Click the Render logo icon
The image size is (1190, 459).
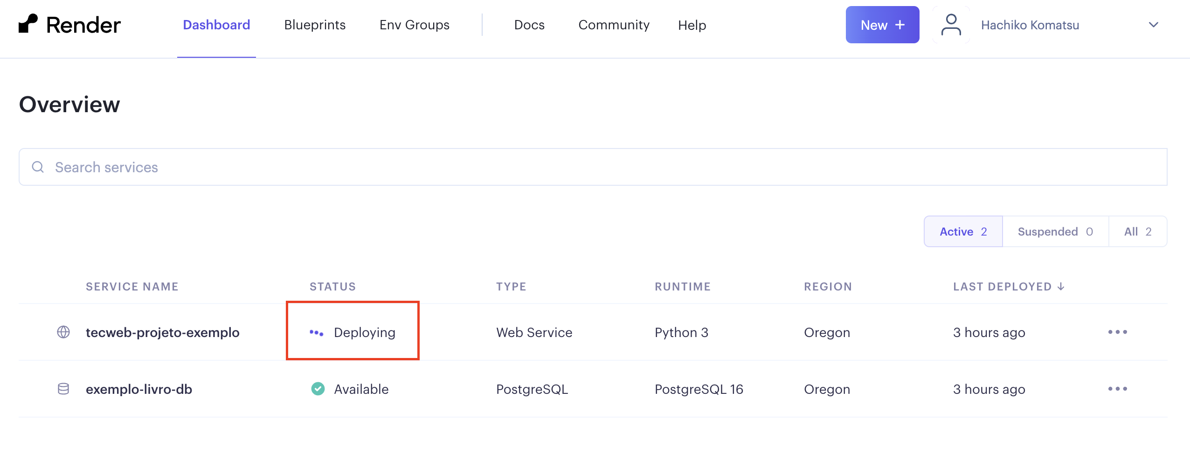click(28, 24)
